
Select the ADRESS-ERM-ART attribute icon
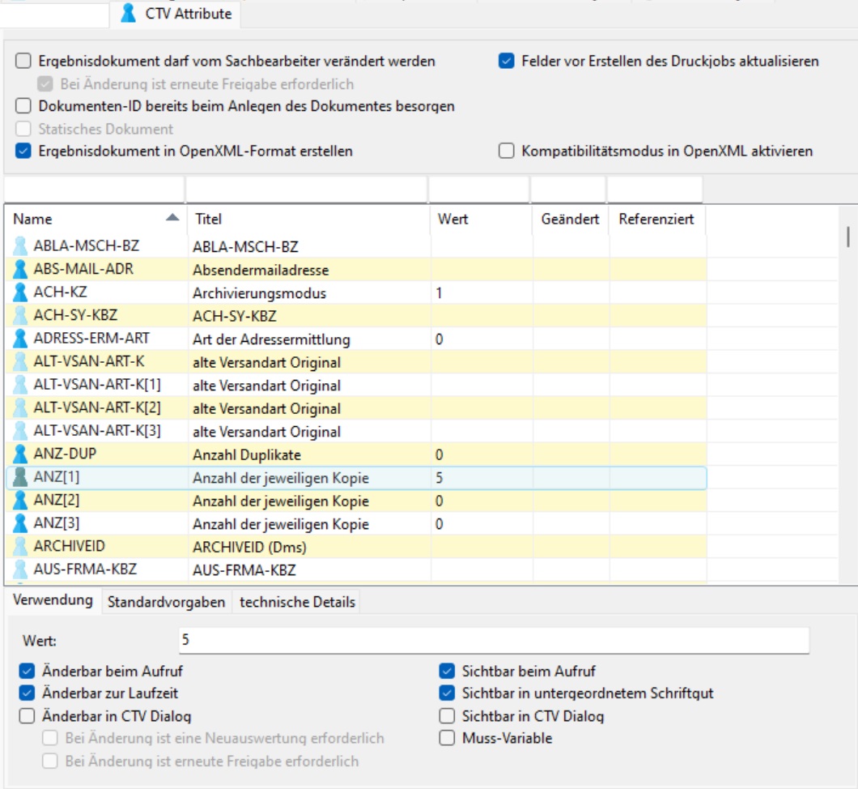coord(20,339)
